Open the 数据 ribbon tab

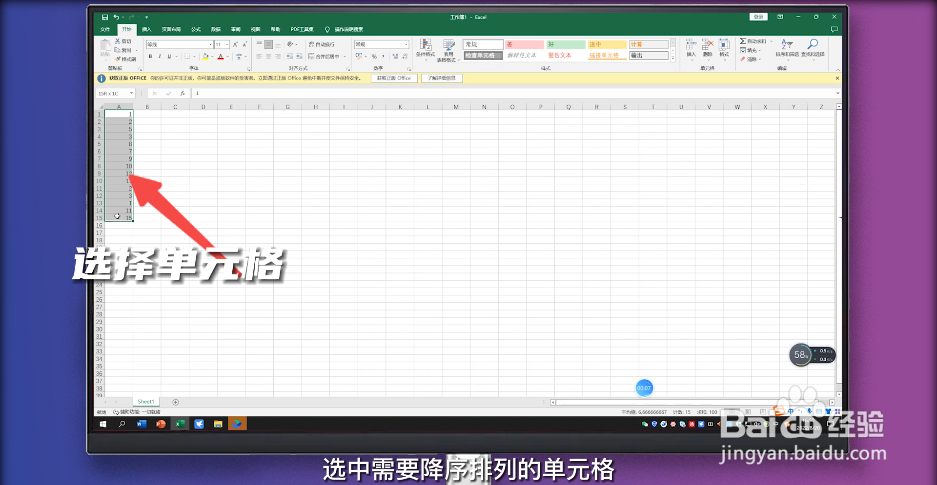216,29
